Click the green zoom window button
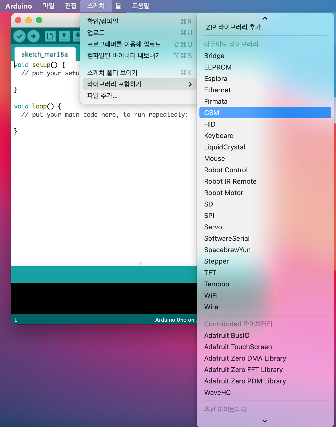The width and height of the screenshot is (336, 427). click(39, 20)
